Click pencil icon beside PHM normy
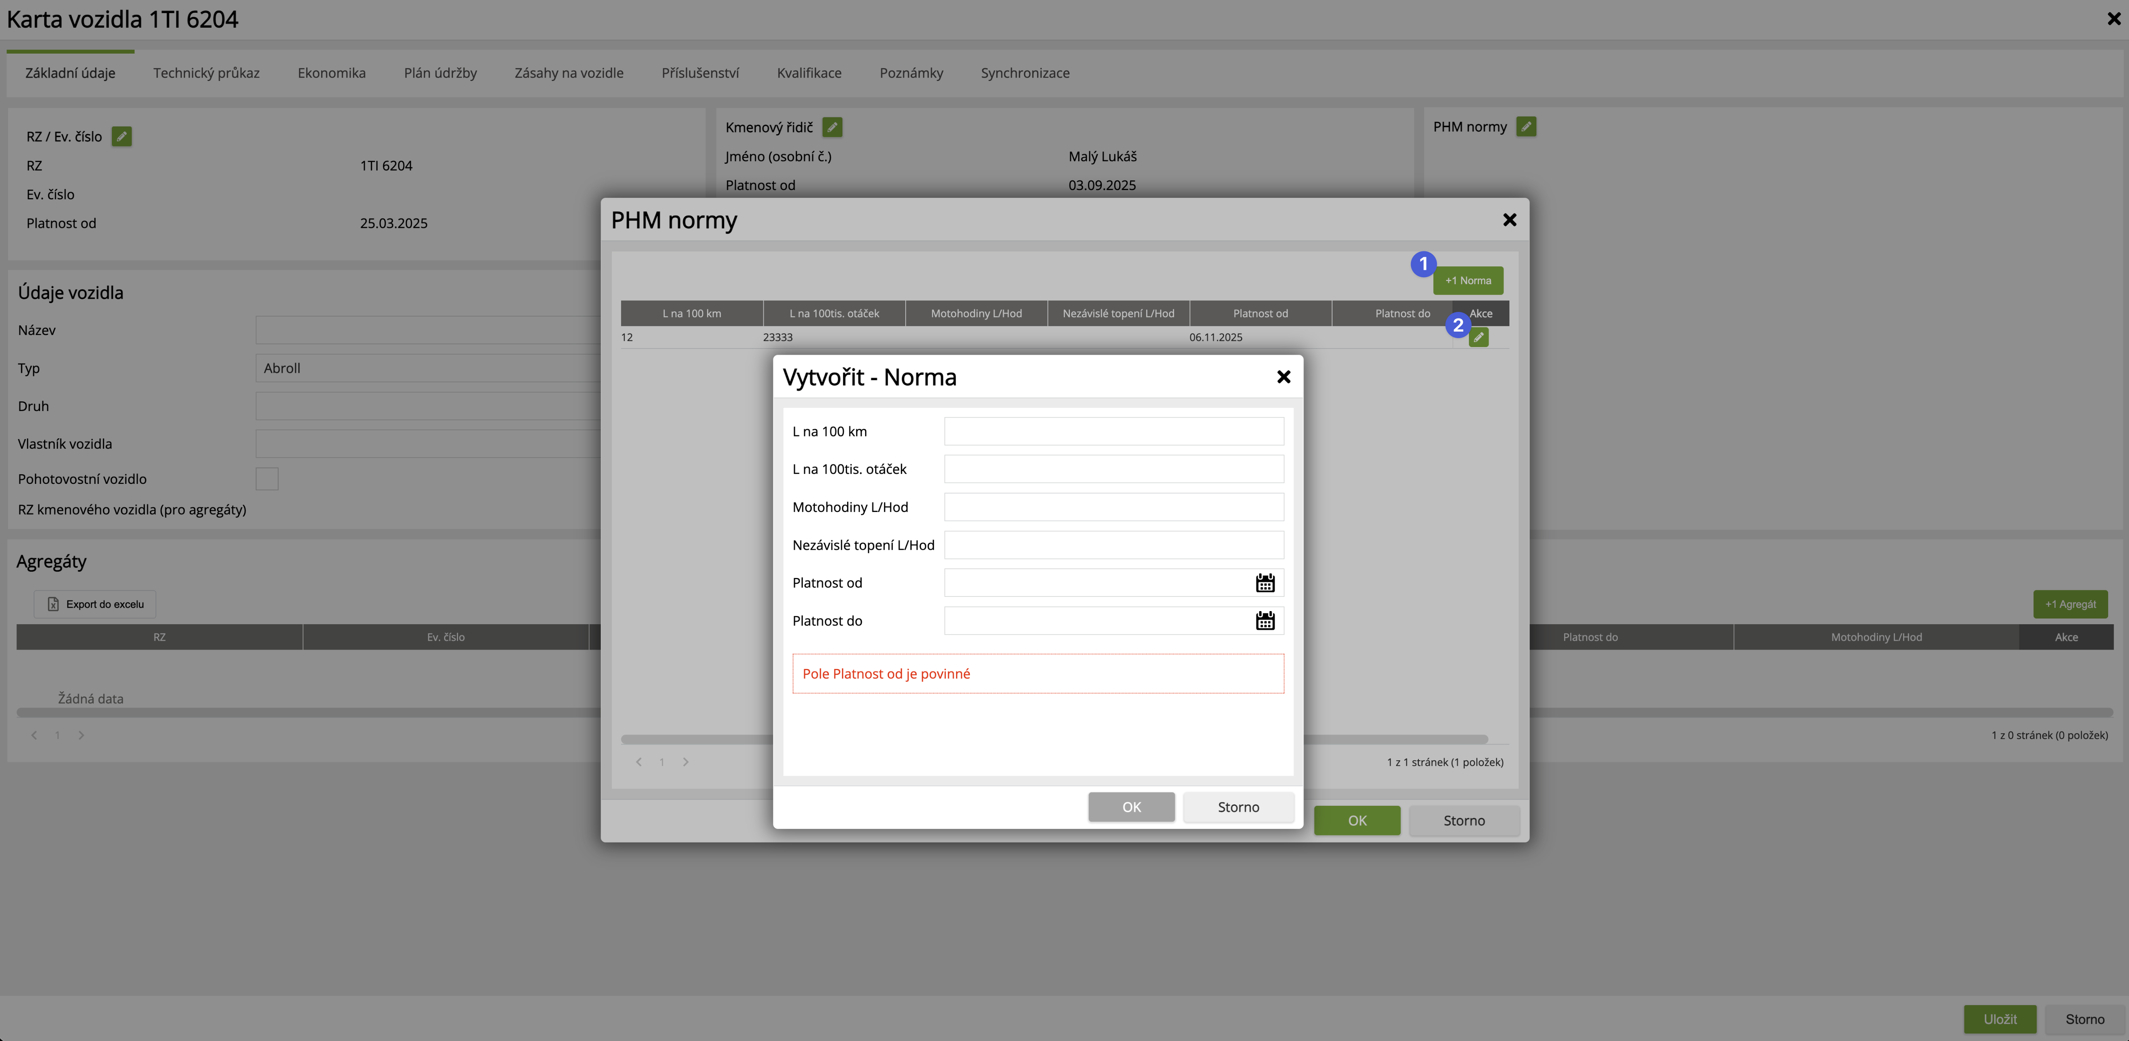2129x1041 pixels. [x=1526, y=127]
